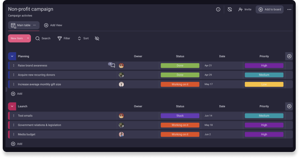
Task: Search the board with the Search field
Action: [x=43, y=38]
